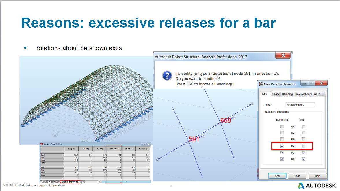This screenshot has height=191, width=340.
Task: Select the Unidirectional tab
Action: (303, 94)
